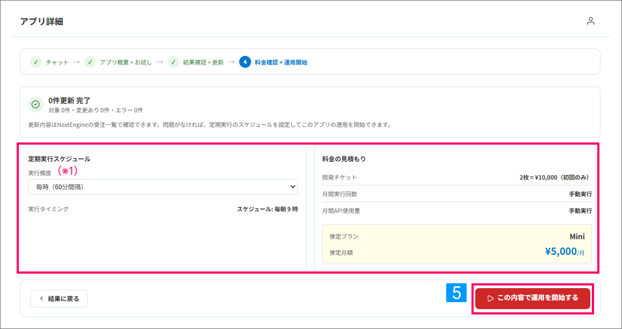This screenshot has width=622, height=329.
Task: Click the 定期実行スケジュール heading
Action: pyautogui.click(x=59, y=159)
